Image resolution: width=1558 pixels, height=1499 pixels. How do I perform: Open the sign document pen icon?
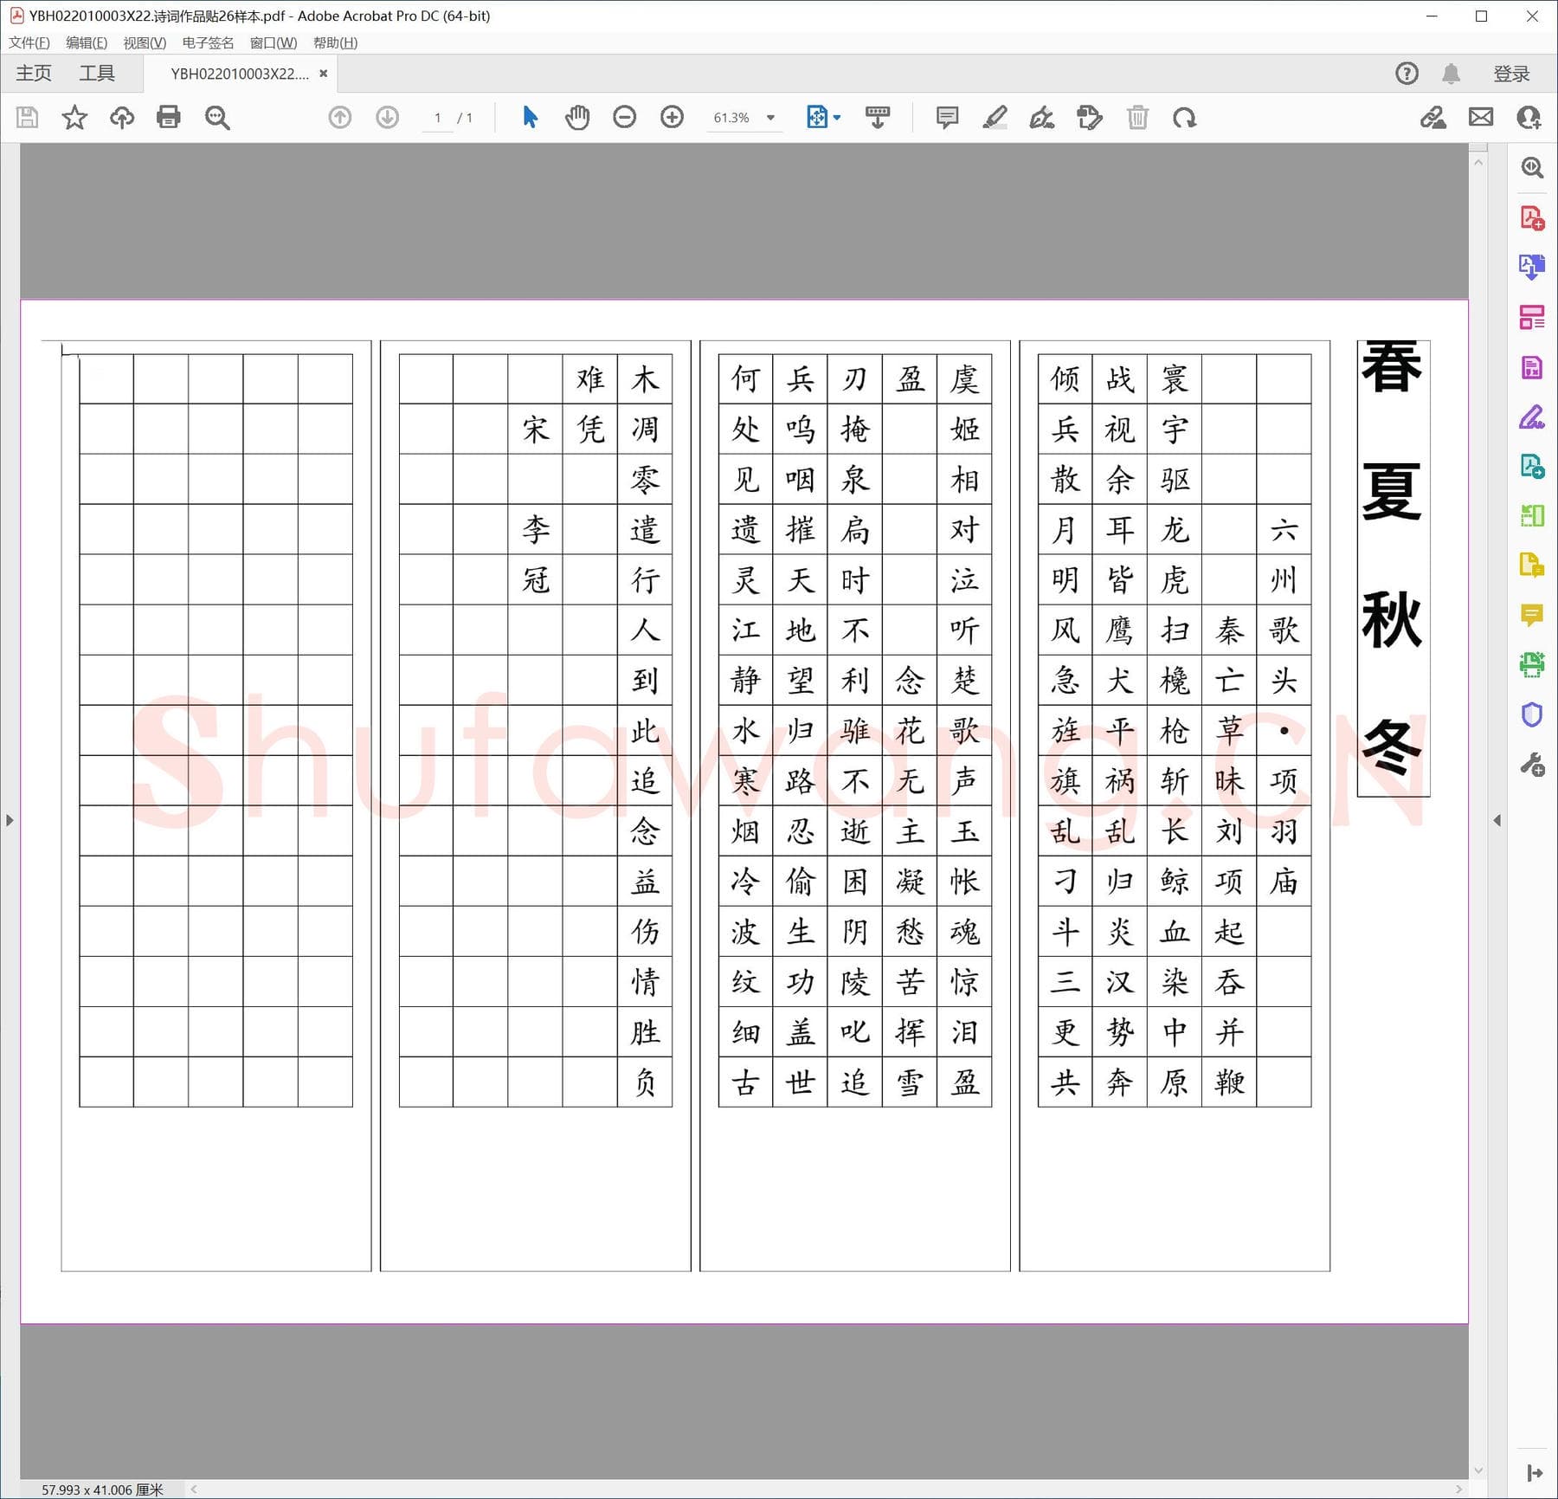[1042, 117]
